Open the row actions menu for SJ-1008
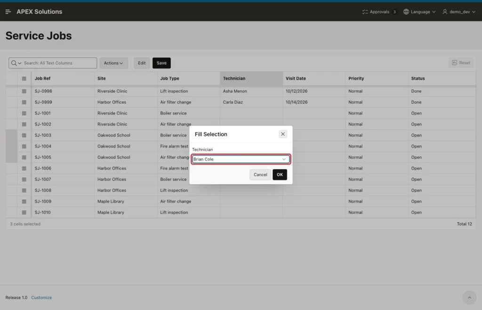The image size is (482, 310). [24, 190]
